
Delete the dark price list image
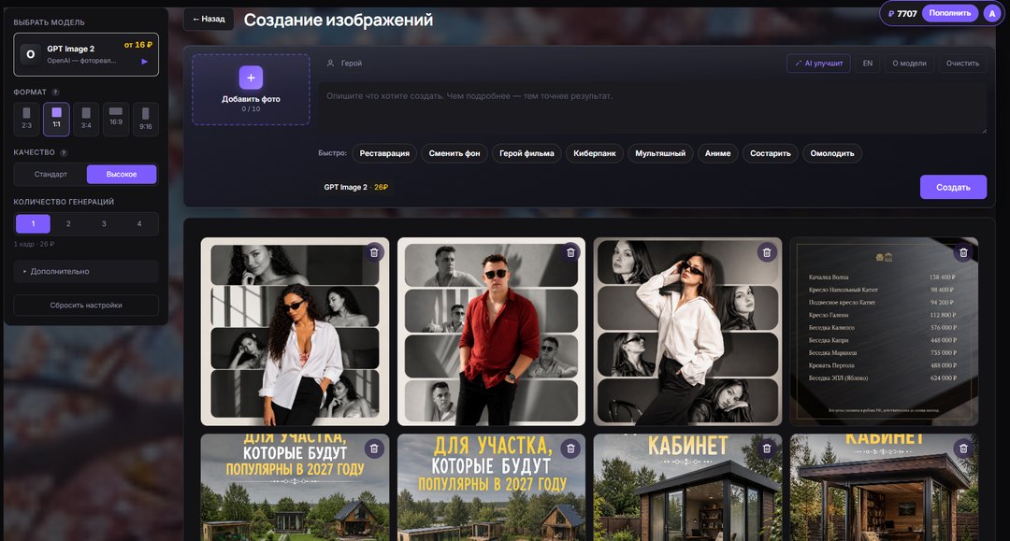pos(963,253)
